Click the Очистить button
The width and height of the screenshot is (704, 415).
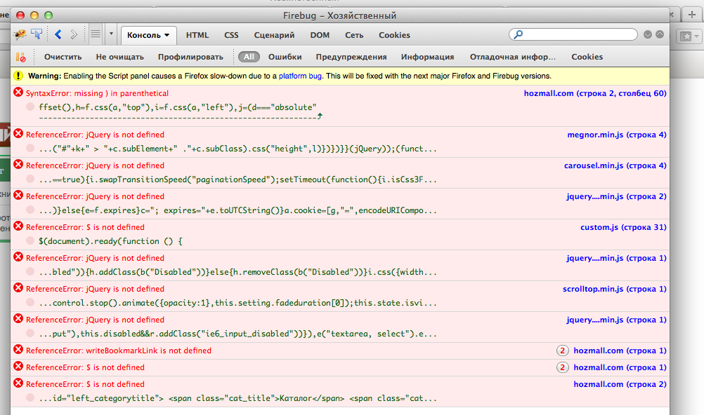63,57
